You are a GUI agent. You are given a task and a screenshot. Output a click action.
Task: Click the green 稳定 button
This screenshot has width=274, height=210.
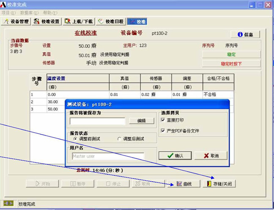[231, 55]
